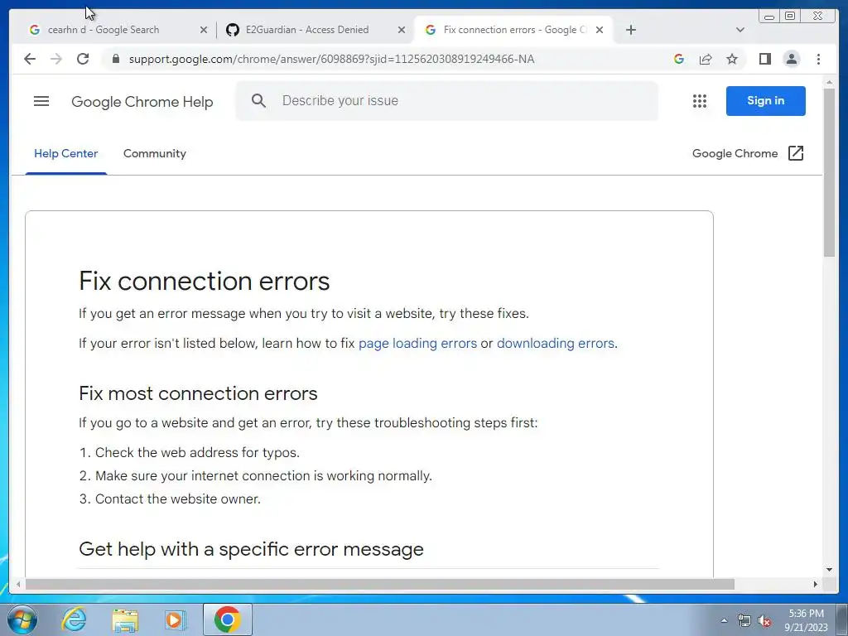
Task: Launch Internet Explorer from the taskbar
Action: coord(74,619)
